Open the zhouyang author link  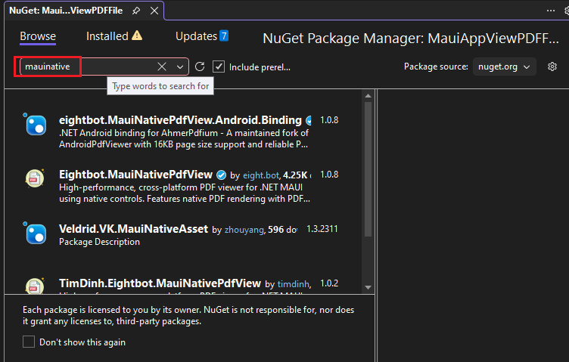pyautogui.click(x=244, y=230)
